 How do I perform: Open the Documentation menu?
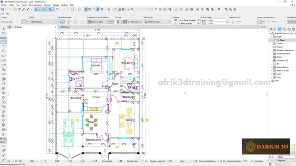pyautogui.click(x=36, y=5)
